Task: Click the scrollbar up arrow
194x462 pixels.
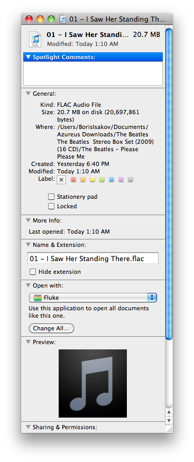Action: (169, 412)
